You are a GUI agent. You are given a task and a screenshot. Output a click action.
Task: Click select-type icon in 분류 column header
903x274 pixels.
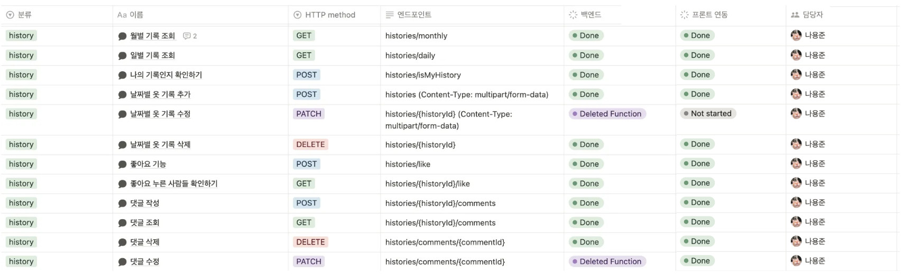10,15
